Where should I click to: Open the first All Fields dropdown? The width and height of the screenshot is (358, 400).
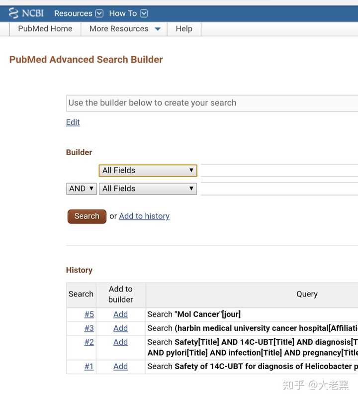[148, 171]
